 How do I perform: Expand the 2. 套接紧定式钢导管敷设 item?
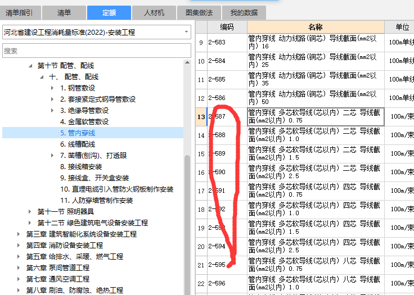[x=52, y=99]
